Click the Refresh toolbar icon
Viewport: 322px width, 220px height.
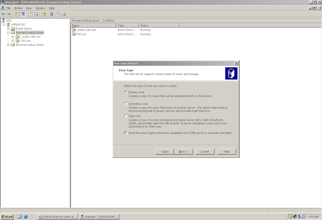(31, 14)
